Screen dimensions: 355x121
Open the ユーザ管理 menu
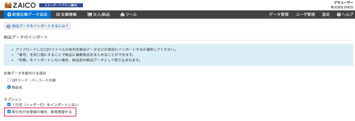click(x=305, y=14)
